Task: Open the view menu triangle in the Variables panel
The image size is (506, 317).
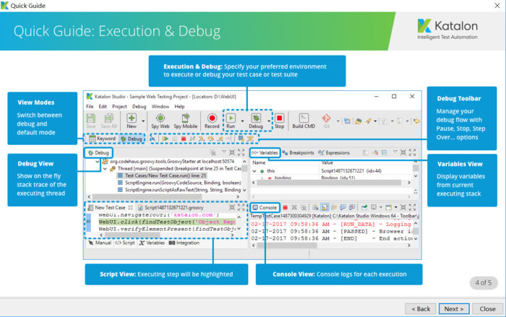Action: [395, 152]
